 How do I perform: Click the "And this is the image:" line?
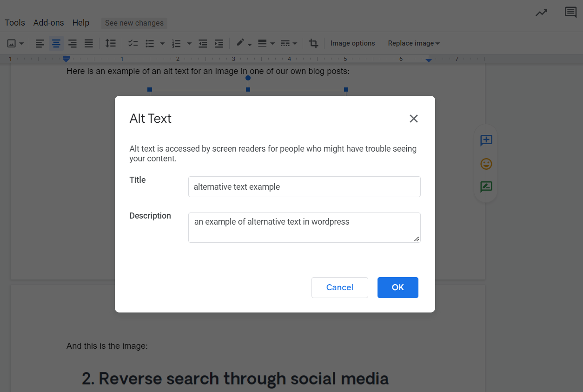pos(107,346)
